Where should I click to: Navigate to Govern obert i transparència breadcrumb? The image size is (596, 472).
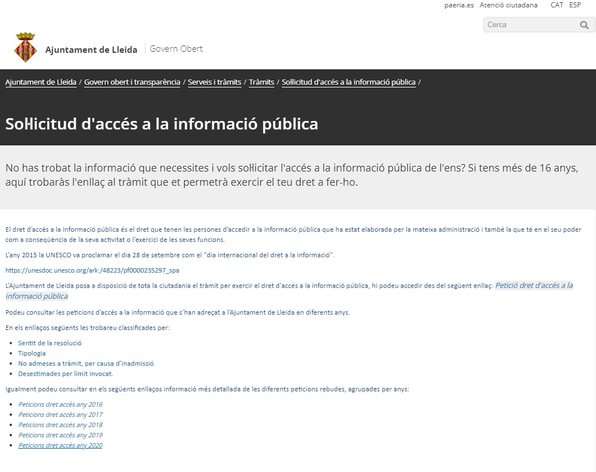tap(132, 82)
